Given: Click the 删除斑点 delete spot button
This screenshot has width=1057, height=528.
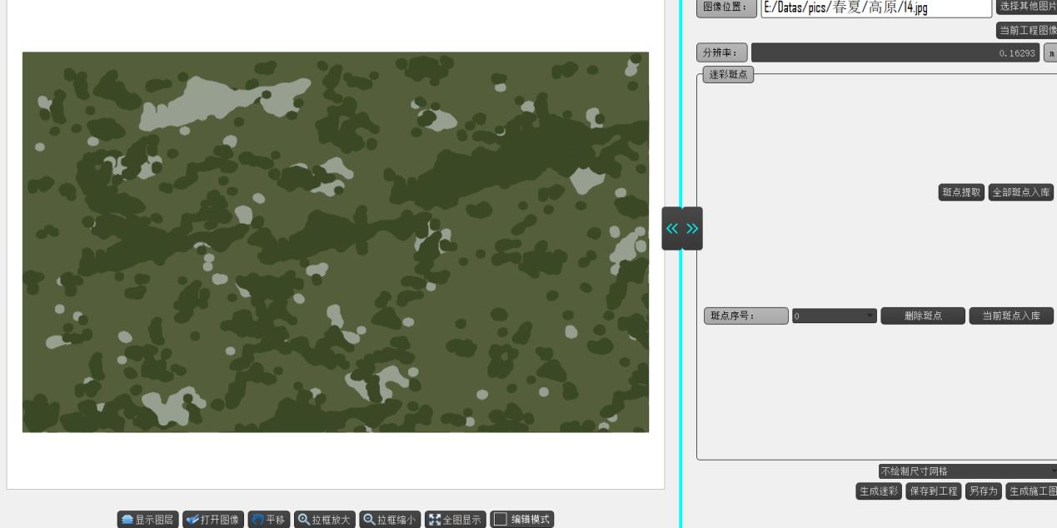Looking at the screenshot, I should [x=923, y=316].
